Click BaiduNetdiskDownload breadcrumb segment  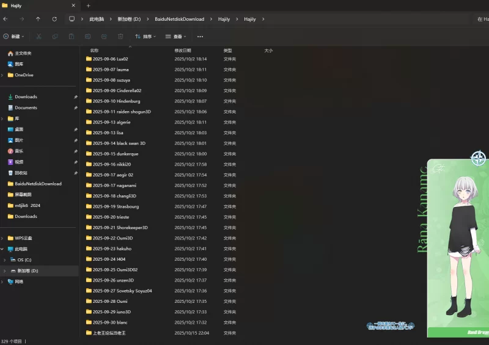coord(179,19)
